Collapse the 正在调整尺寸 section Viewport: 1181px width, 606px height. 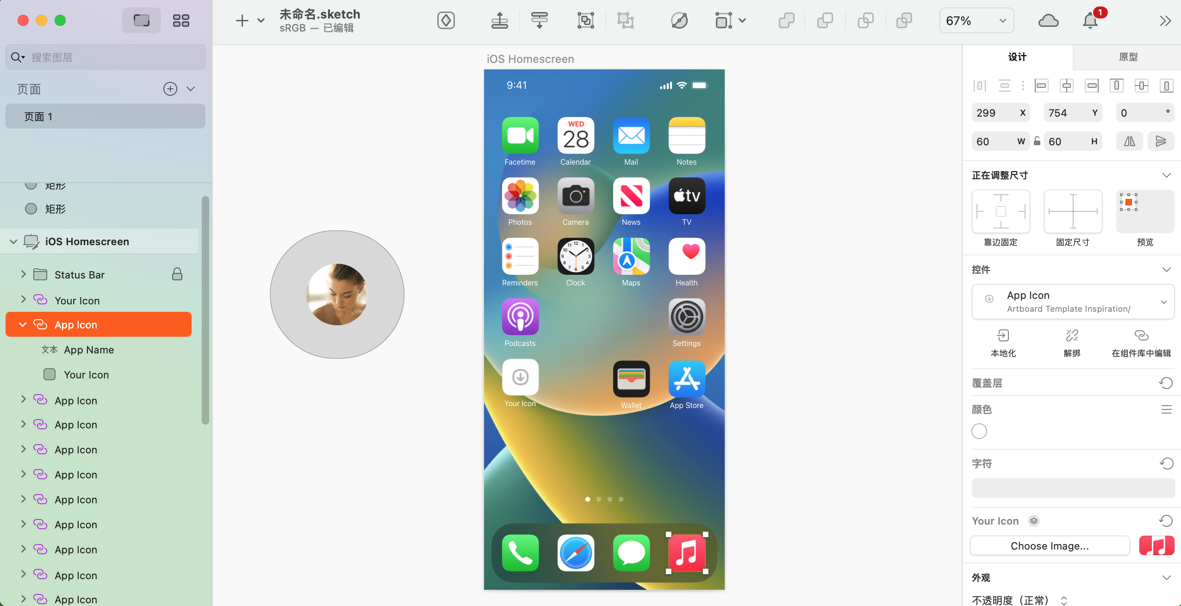pos(1167,175)
